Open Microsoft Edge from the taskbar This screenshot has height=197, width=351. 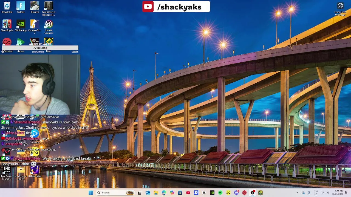164,193
